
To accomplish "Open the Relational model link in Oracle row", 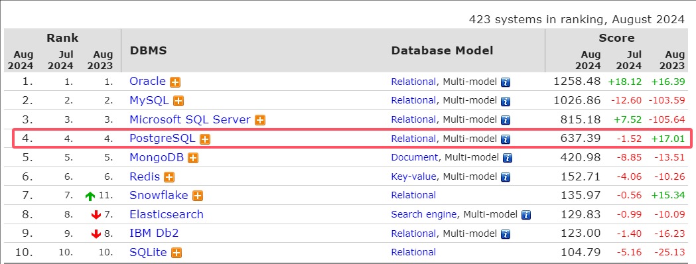I will [x=413, y=82].
